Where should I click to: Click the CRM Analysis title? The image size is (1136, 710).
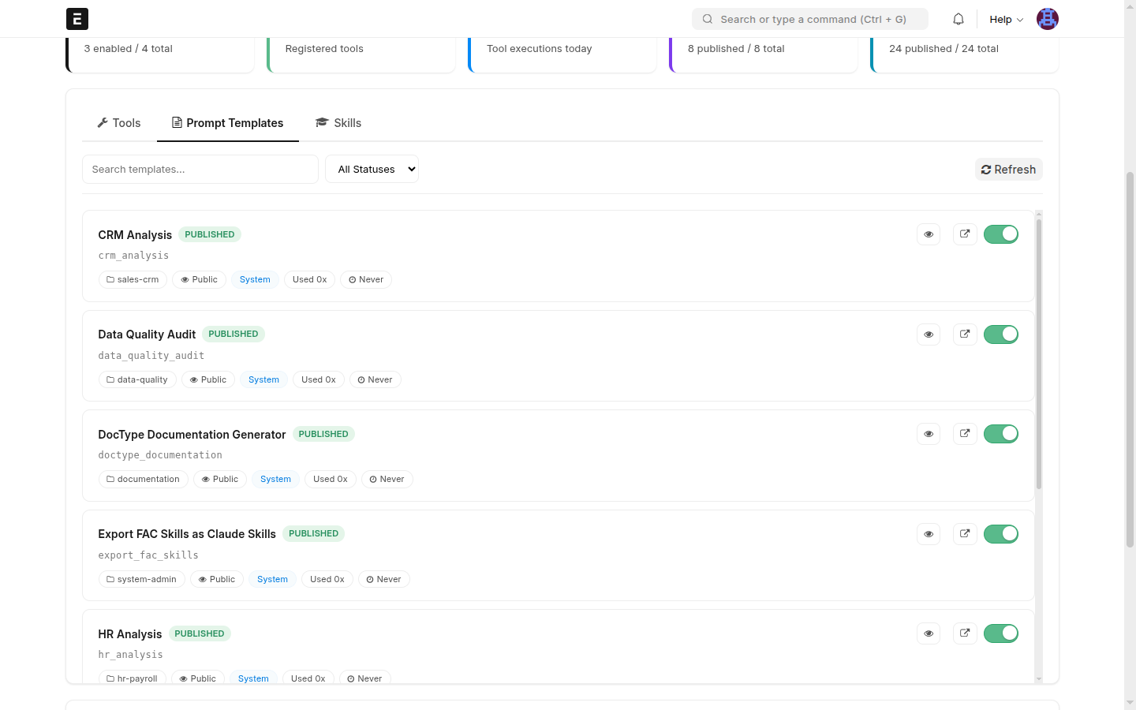pos(135,235)
